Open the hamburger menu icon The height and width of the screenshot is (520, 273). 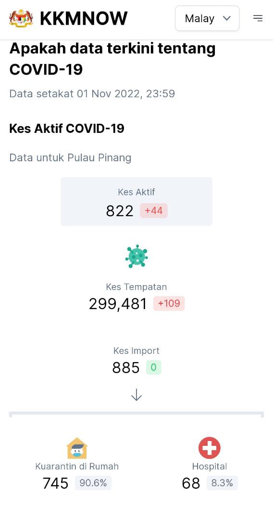pyautogui.click(x=258, y=18)
